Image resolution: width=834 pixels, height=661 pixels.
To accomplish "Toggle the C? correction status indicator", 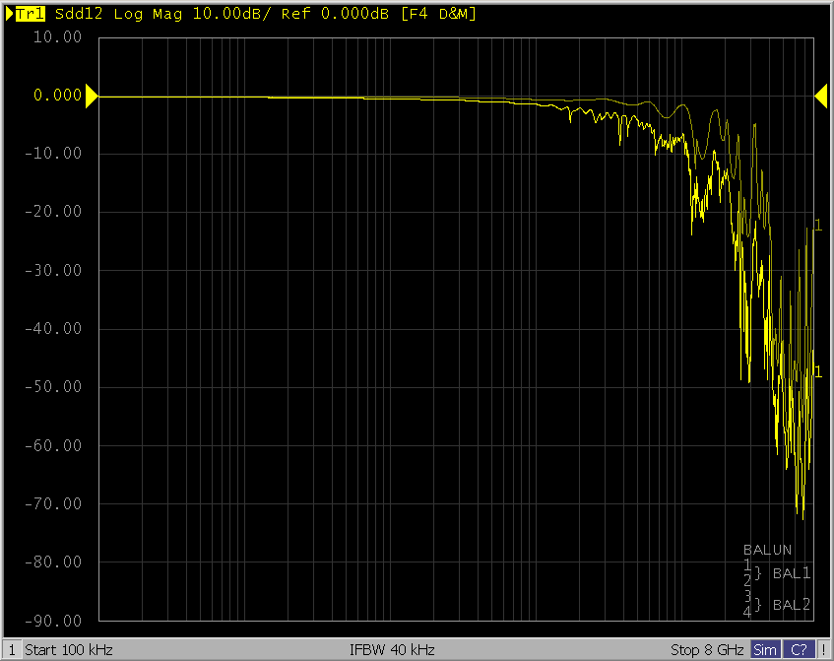I will 799,650.
